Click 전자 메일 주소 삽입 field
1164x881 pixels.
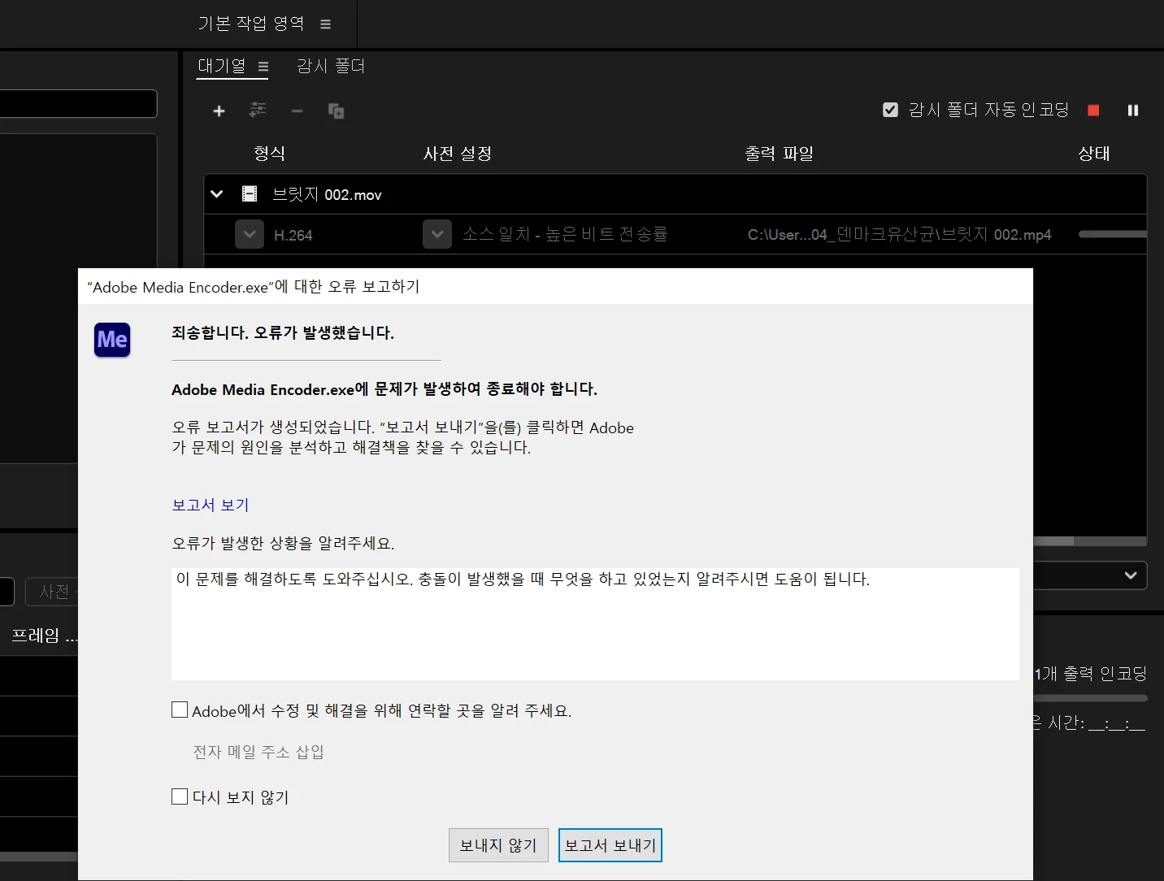(x=258, y=752)
